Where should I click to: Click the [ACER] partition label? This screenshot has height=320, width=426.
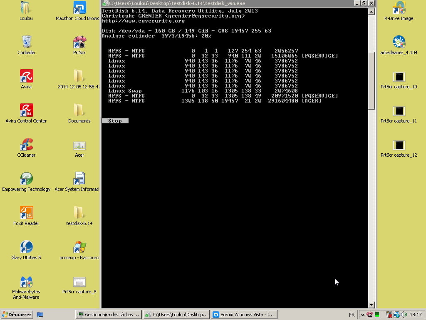311,101
